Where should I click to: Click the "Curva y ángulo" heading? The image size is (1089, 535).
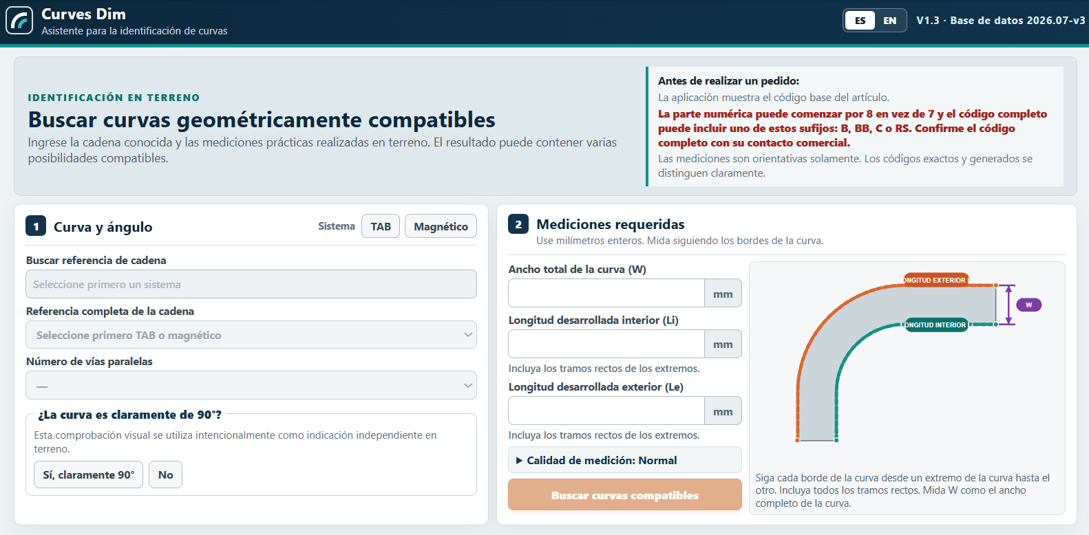click(103, 227)
